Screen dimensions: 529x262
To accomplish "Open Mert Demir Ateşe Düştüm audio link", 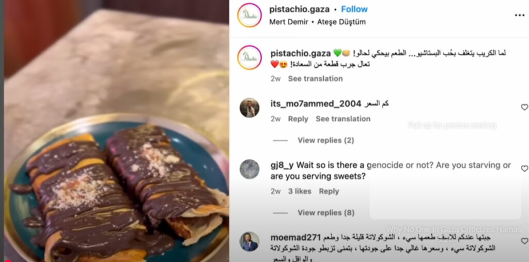I will click(x=318, y=22).
